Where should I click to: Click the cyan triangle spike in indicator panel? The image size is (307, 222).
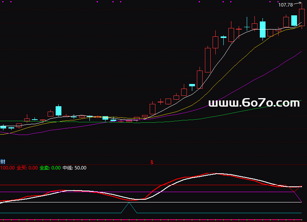129,208
